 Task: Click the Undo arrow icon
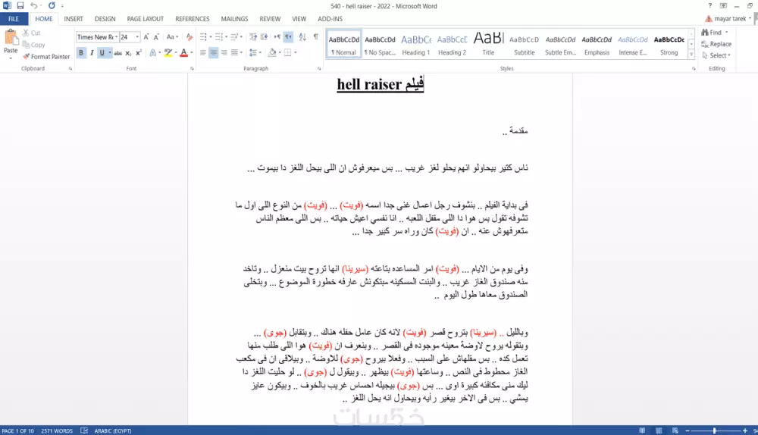click(x=33, y=6)
